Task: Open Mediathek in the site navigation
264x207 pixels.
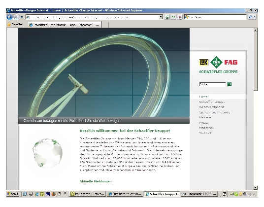Action: tap(206, 128)
